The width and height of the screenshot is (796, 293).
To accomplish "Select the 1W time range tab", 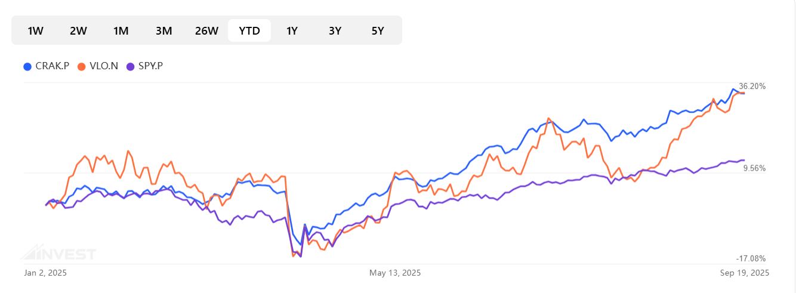I will coord(36,31).
